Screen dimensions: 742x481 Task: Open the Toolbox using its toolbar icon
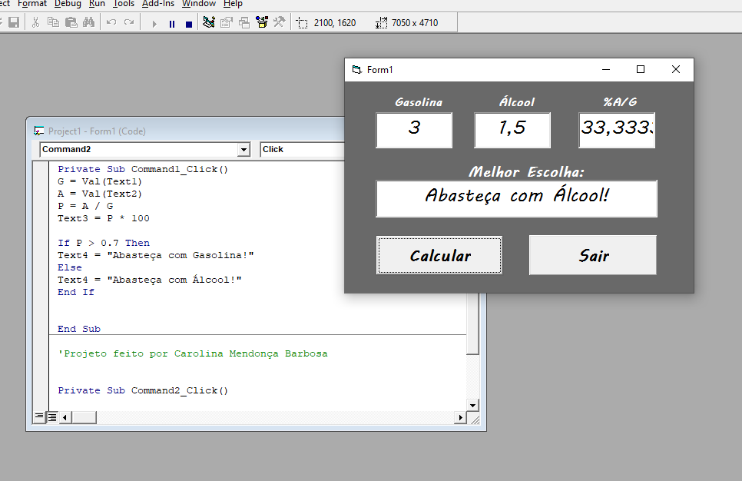279,22
